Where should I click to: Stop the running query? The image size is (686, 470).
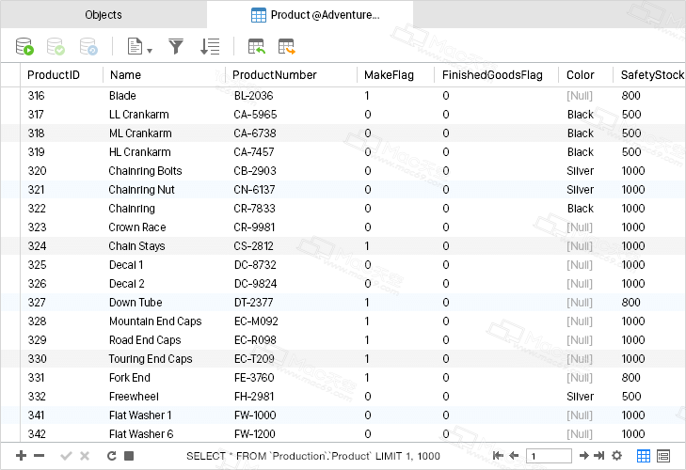tap(129, 456)
